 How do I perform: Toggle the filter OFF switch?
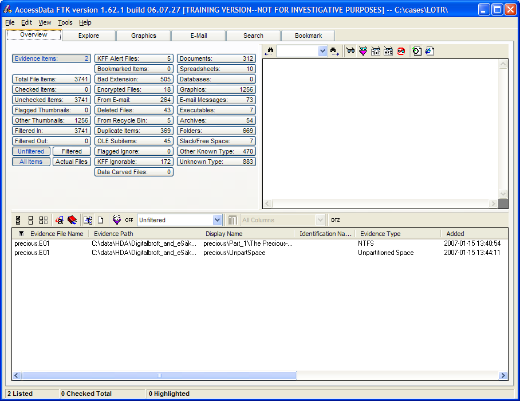(129, 220)
